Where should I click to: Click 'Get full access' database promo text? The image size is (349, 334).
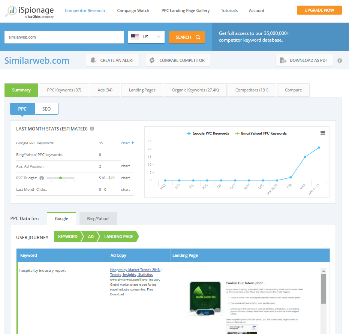click(x=254, y=37)
